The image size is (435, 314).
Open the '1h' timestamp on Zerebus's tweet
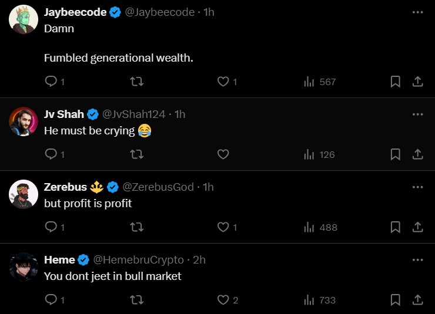208,187
